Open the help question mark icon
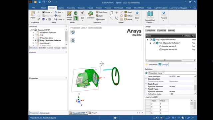The width and height of the screenshot is (213, 120). coord(195,8)
